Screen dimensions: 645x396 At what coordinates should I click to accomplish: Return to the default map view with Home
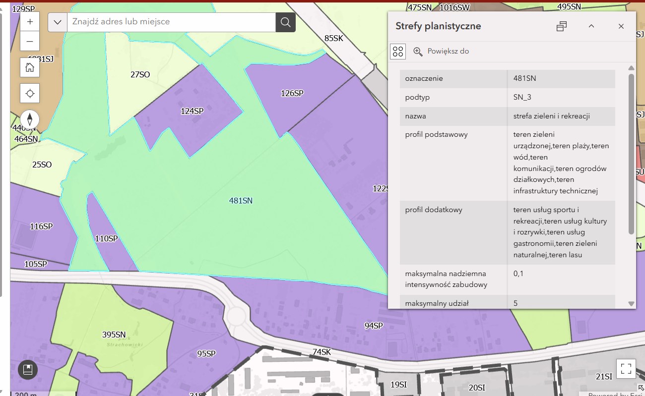30,67
